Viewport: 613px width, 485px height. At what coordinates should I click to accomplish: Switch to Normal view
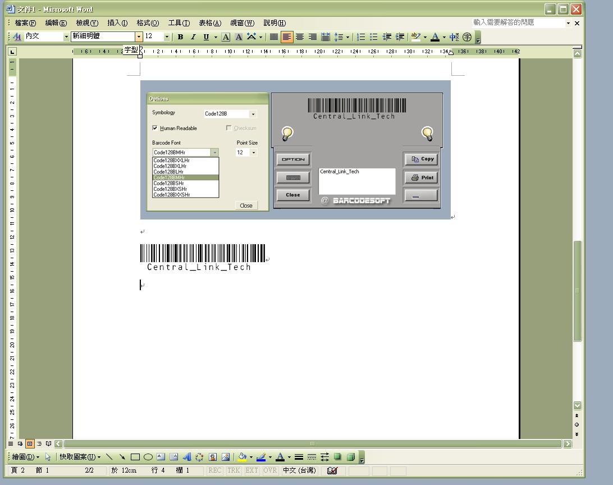tap(11, 444)
